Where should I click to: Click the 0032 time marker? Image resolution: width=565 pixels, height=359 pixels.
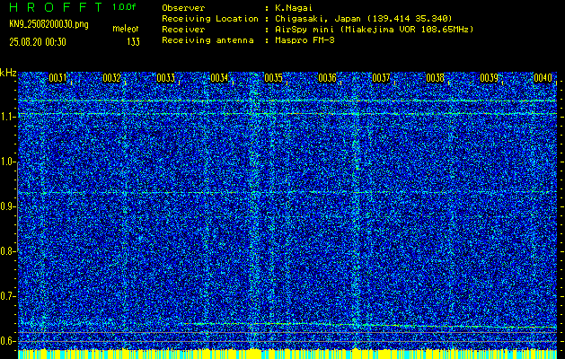(111, 78)
